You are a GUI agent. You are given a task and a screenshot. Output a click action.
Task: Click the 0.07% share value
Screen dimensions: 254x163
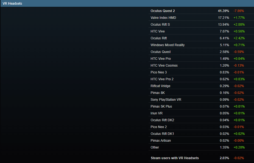(x=224, y=106)
